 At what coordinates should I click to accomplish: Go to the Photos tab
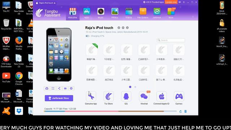(x=115, y=13)
